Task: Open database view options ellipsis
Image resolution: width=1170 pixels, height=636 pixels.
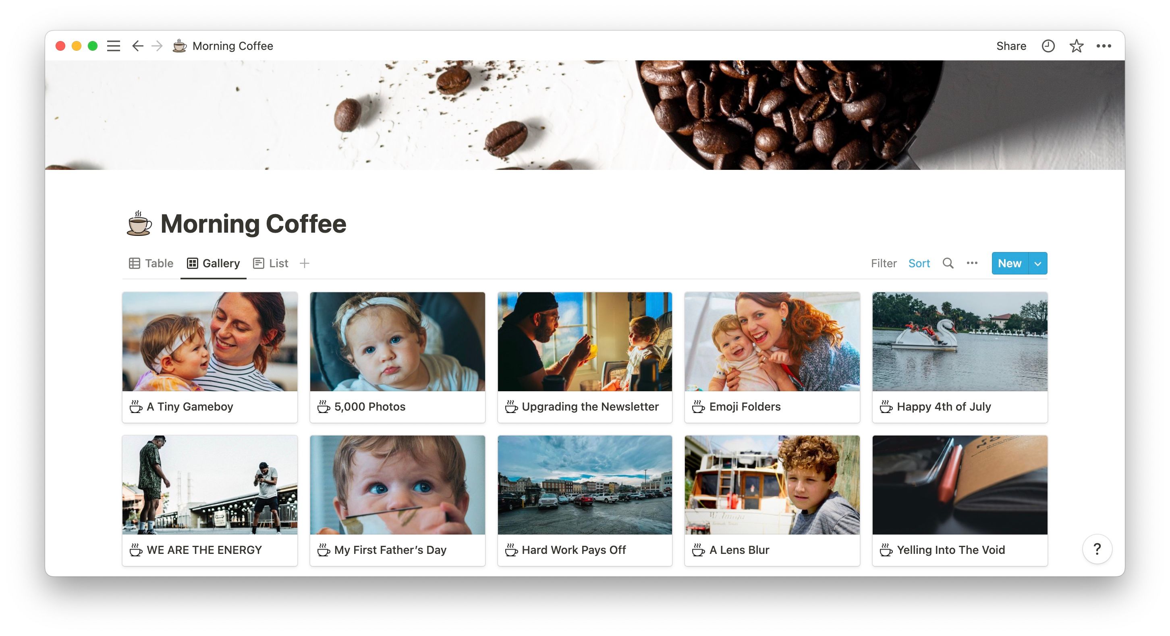Action: (972, 263)
